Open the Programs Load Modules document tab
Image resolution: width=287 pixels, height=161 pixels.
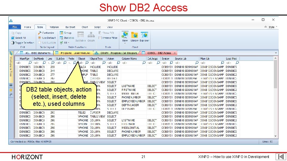point(73,53)
